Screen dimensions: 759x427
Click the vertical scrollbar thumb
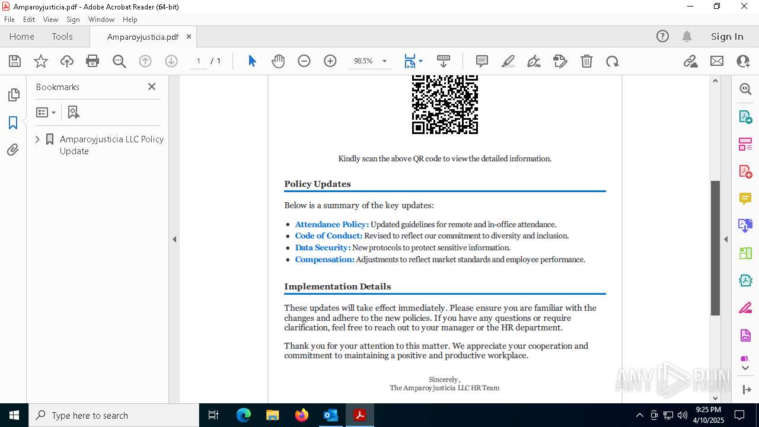[x=715, y=248]
